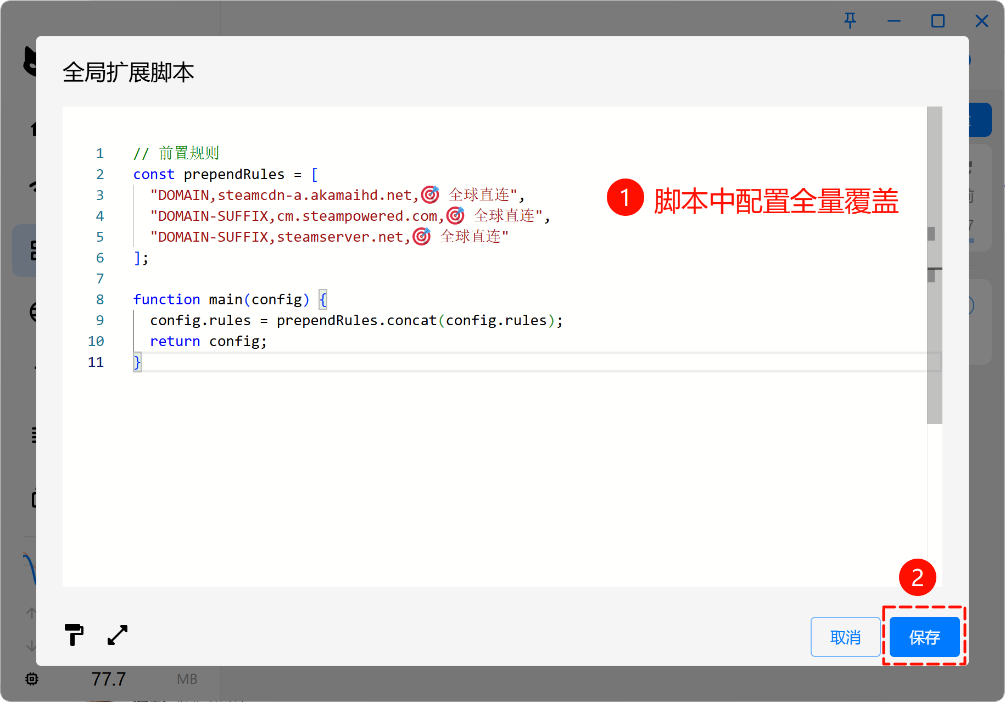Expand the editor with the diagonal arrows icon
Image resolution: width=1005 pixels, height=702 pixels.
point(118,635)
